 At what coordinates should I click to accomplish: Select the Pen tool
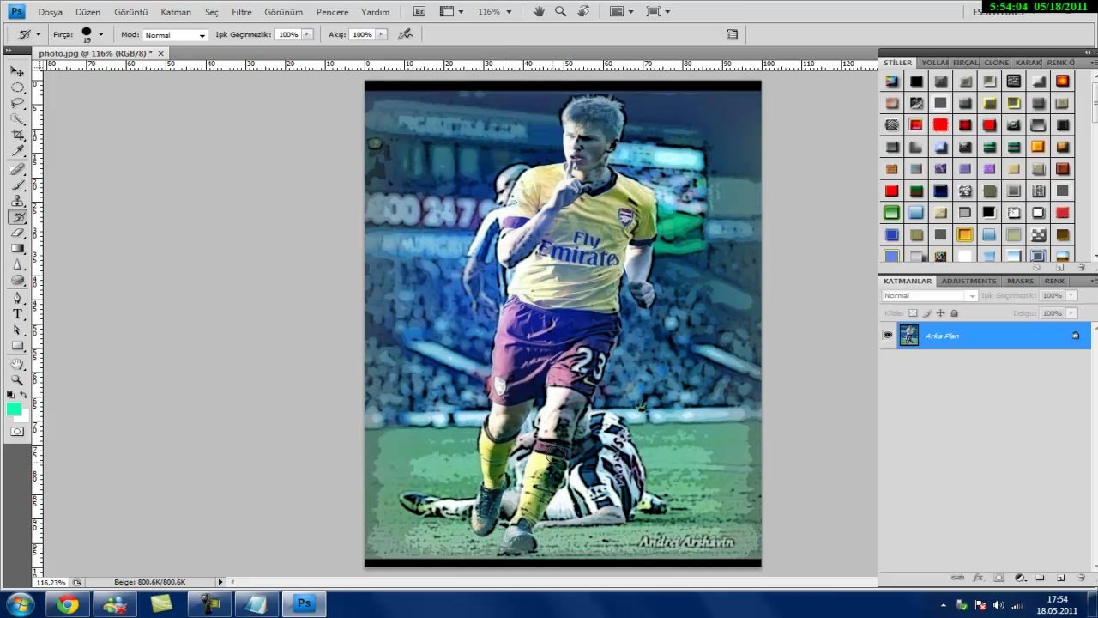[17, 299]
